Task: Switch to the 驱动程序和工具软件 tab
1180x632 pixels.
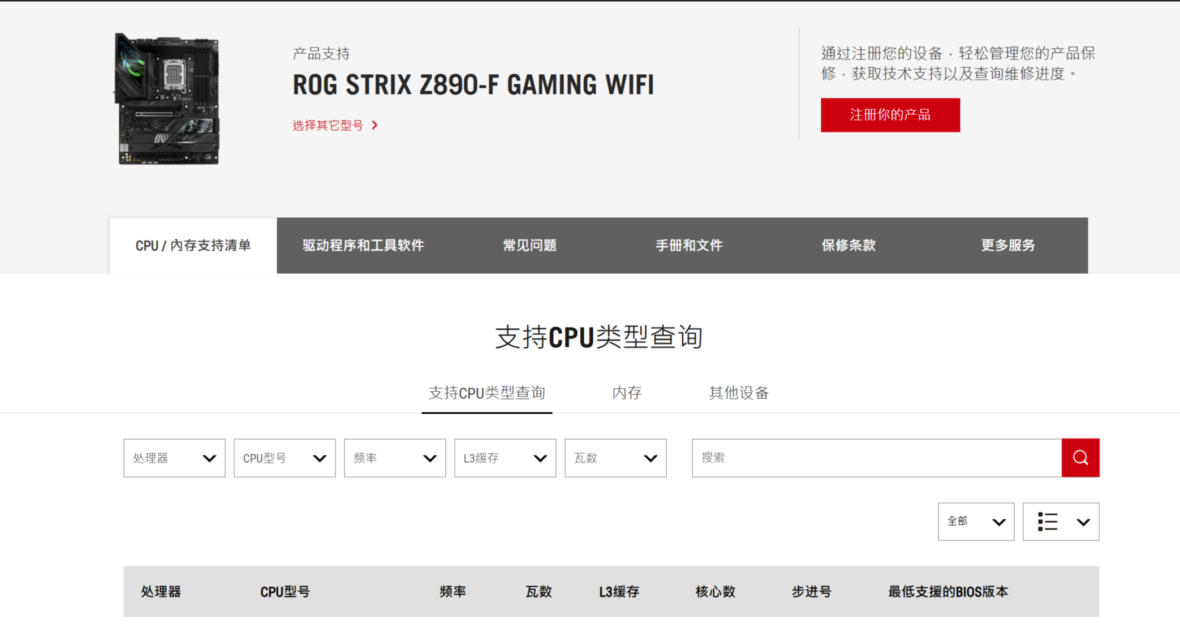Action: click(363, 246)
